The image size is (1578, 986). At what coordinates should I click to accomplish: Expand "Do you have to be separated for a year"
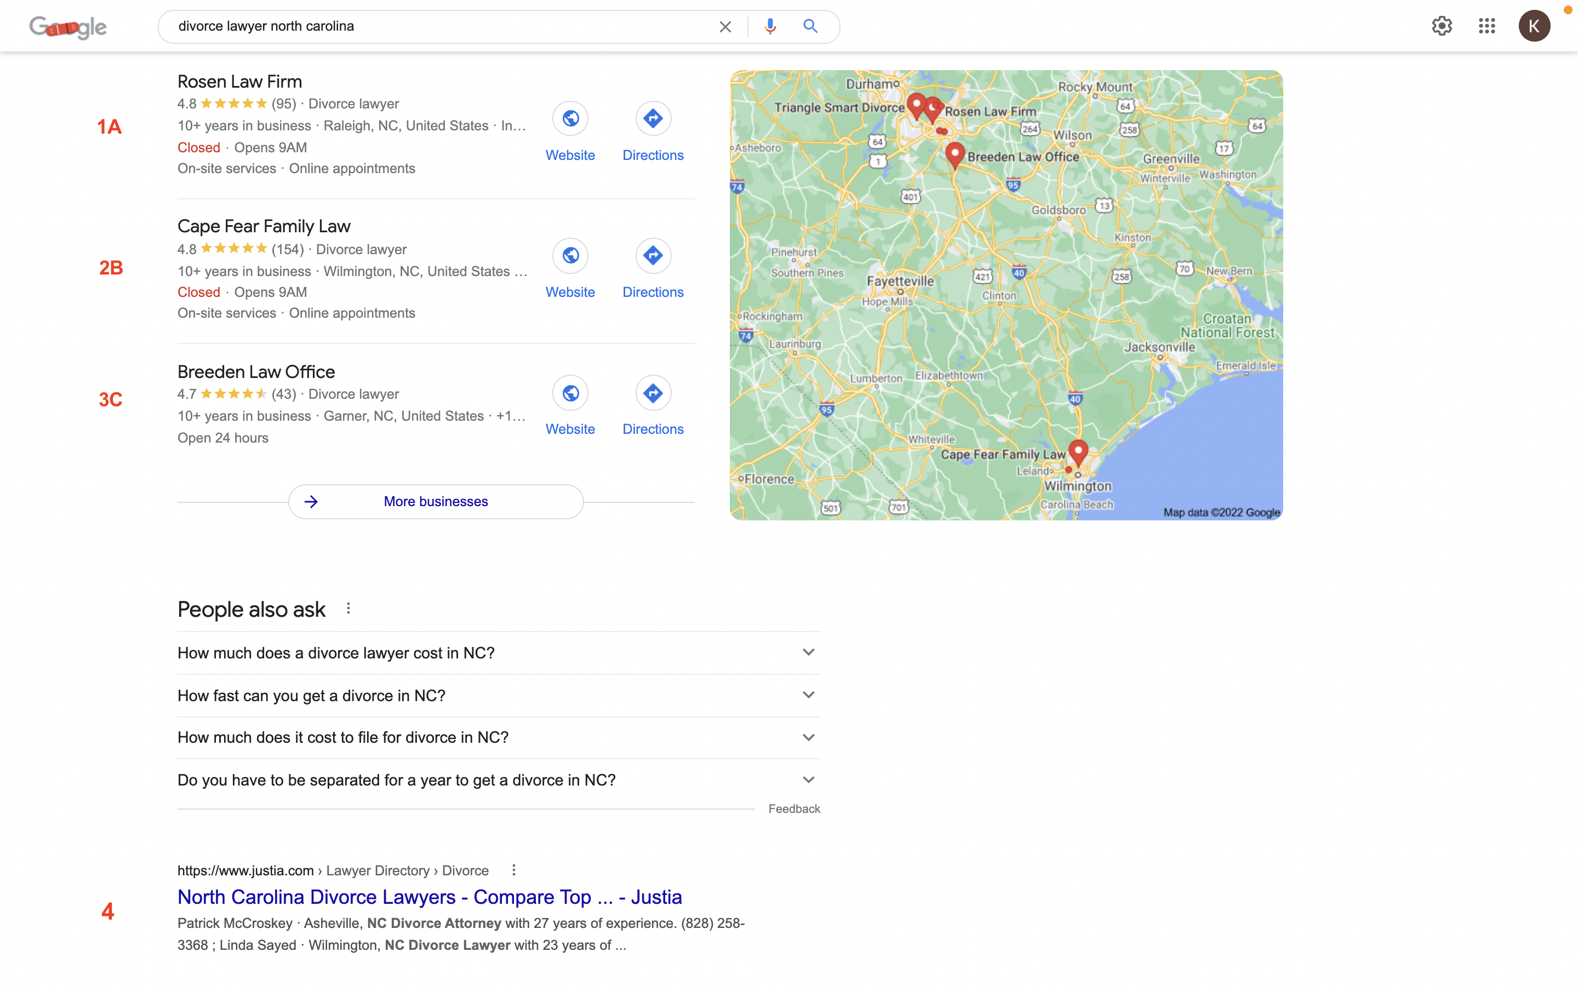point(499,780)
